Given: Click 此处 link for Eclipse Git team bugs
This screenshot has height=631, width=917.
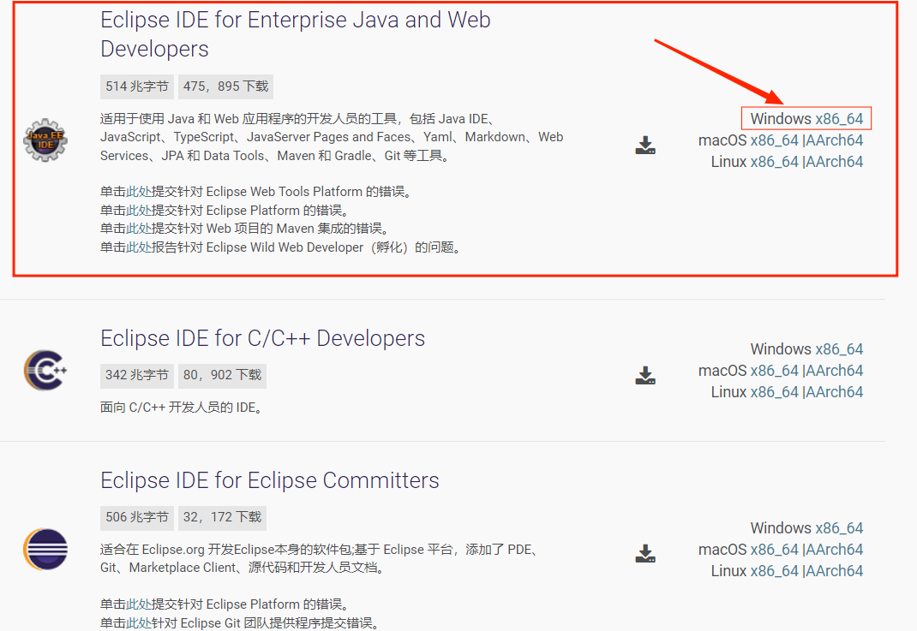Looking at the screenshot, I should tap(139, 622).
